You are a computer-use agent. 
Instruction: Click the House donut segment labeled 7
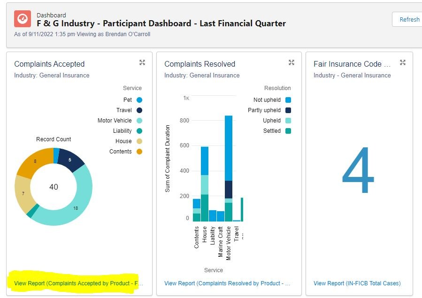[23, 193]
